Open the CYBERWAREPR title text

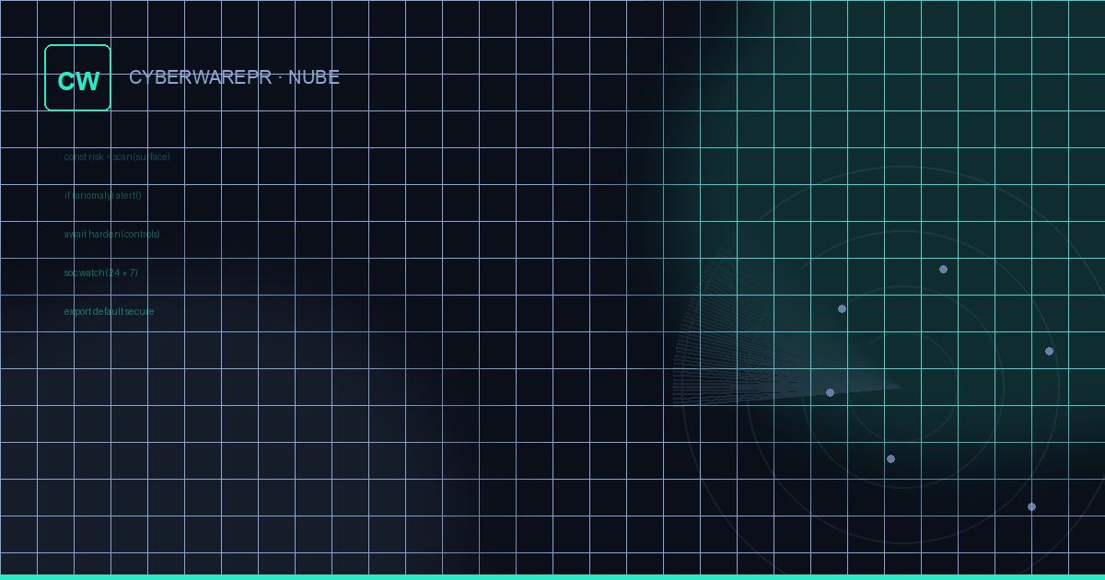click(x=201, y=77)
